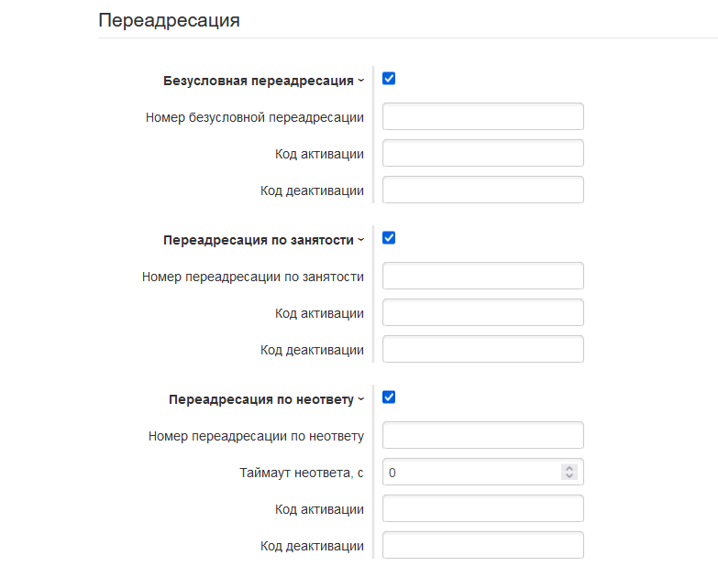Viewport: 718px width, 566px height.
Task: Uncheck the Переадресация по неответу checkbox
Action: tap(389, 397)
